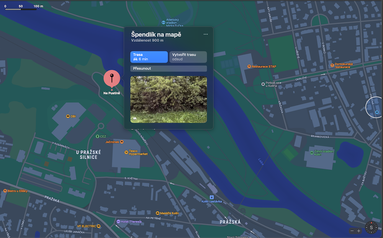Select the OBI store icon
The image size is (383, 238).
(68, 116)
